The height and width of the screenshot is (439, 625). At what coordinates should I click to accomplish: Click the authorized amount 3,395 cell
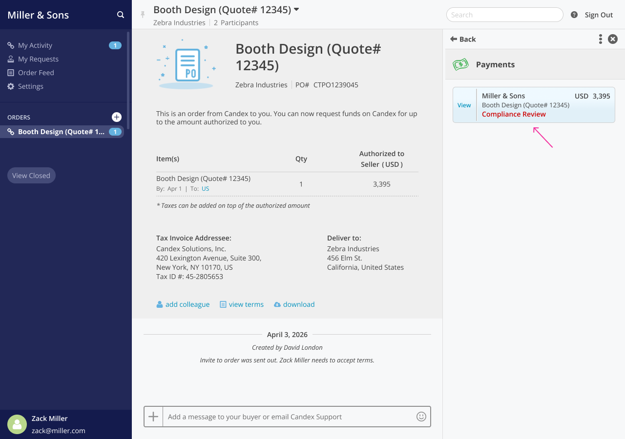382,184
